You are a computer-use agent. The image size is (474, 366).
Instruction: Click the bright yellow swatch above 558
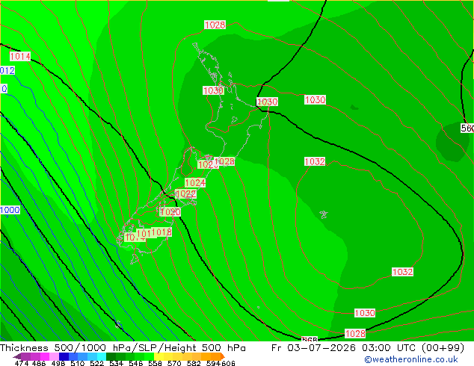pos(158,356)
